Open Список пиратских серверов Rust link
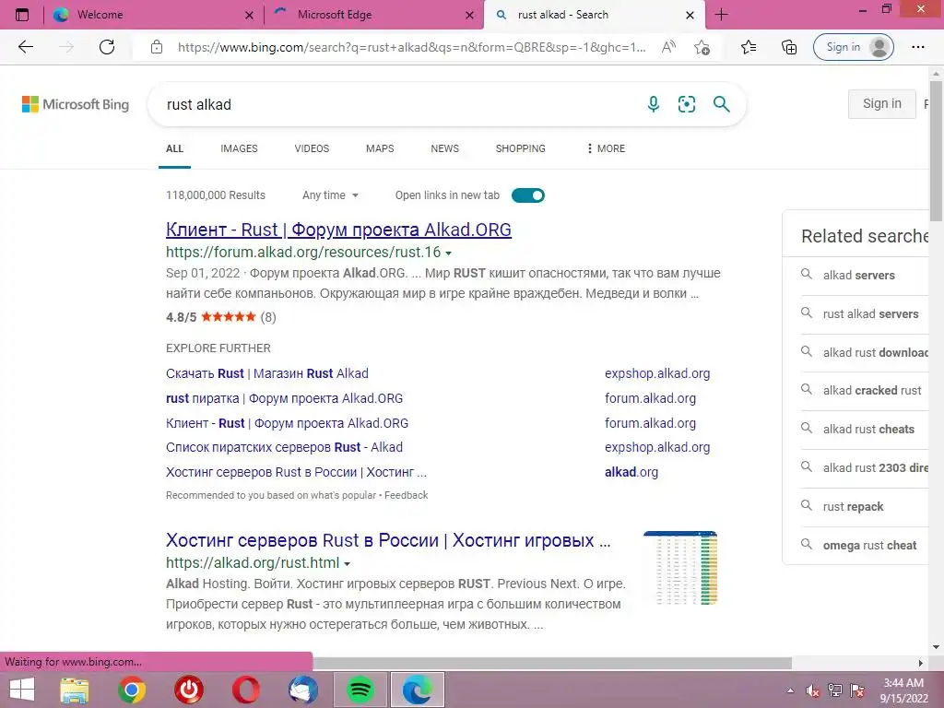 point(284,447)
